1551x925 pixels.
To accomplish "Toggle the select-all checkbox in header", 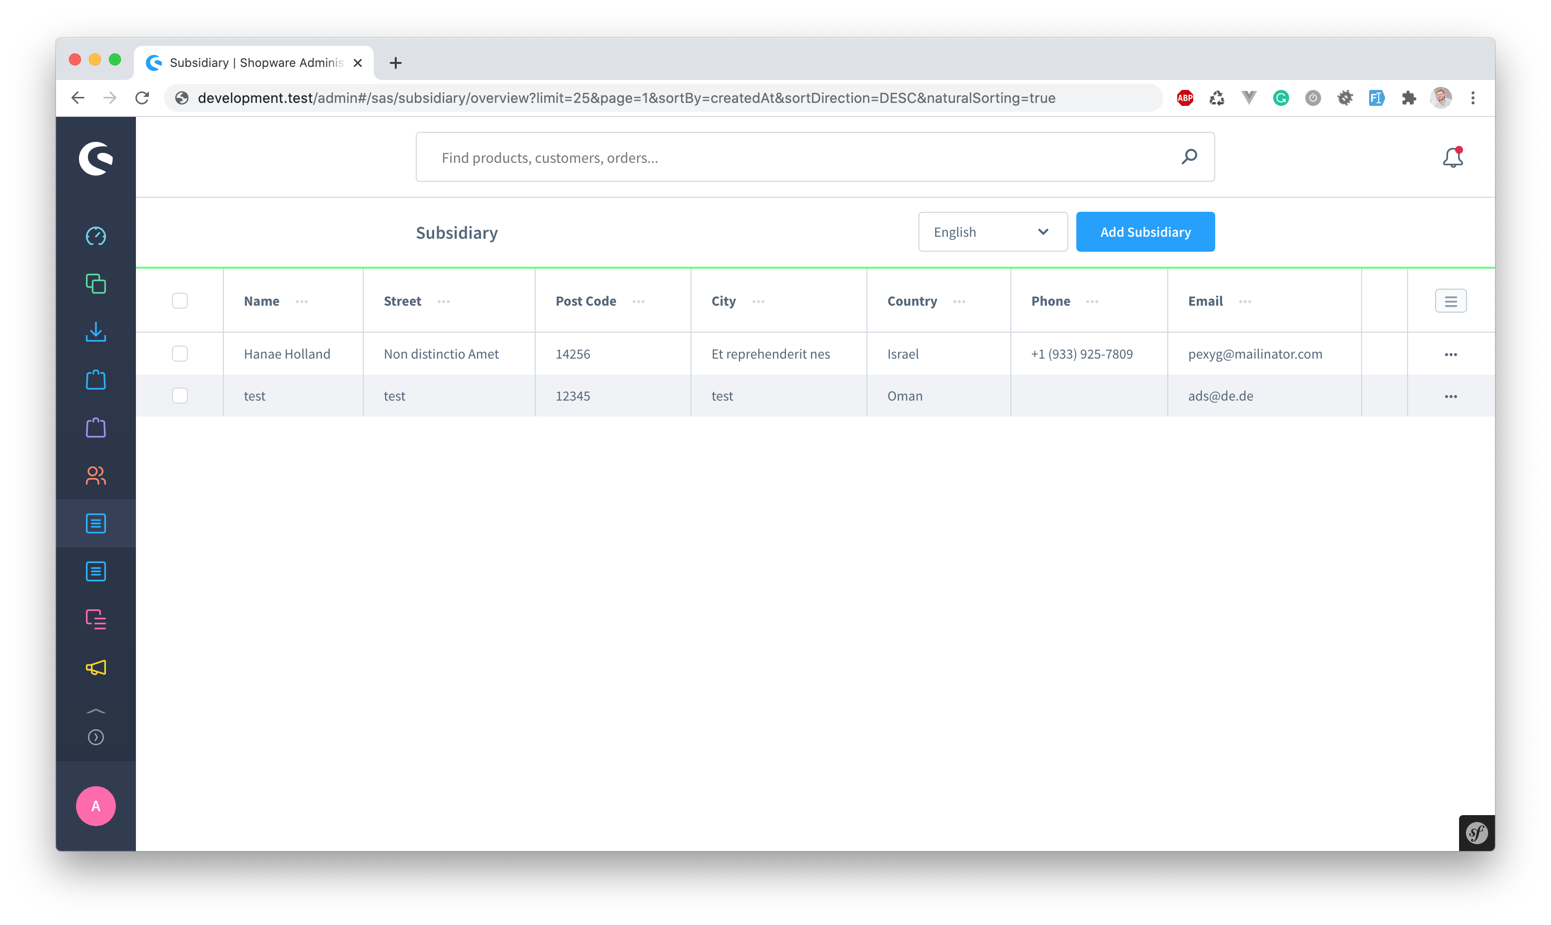I will (179, 301).
